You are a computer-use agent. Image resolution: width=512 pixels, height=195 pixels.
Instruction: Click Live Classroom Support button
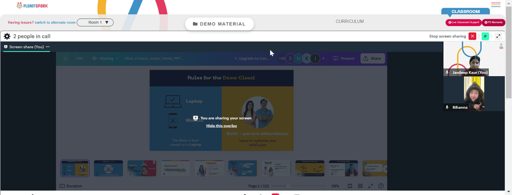tap(464, 23)
